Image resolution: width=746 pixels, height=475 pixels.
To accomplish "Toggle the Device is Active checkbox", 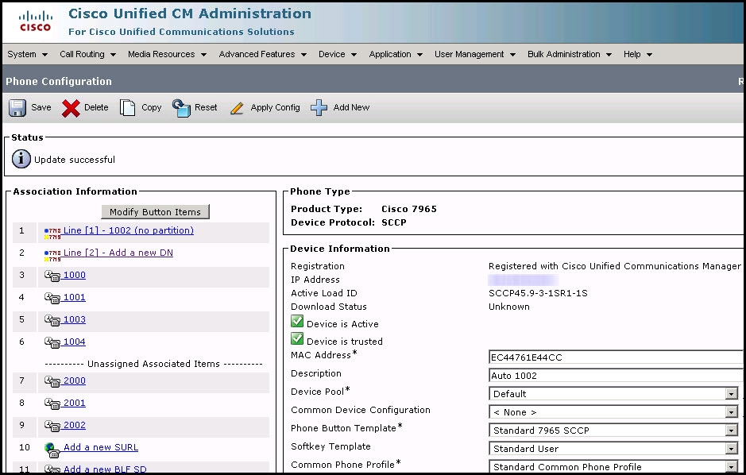I will 297,322.
